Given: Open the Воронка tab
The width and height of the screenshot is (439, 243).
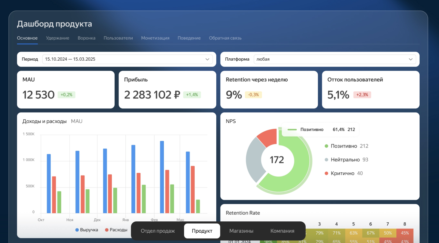Looking at the screenshot, I should (x=87, y=38).
